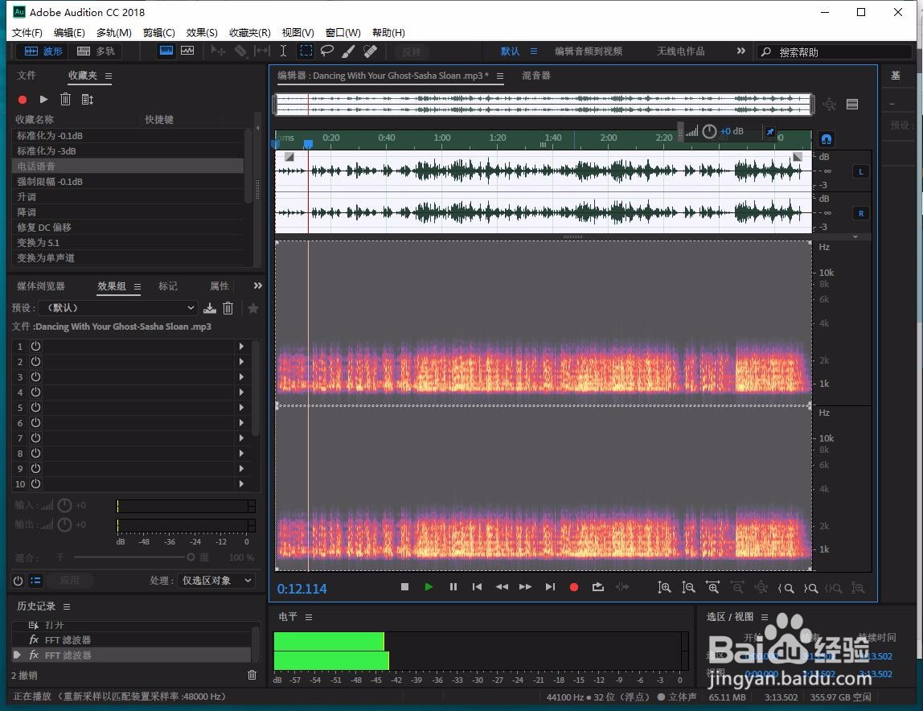Show spectral frequency display
The height and width of the screenshot is (711, 923).
pyautogui.click(x=166, y=51)
